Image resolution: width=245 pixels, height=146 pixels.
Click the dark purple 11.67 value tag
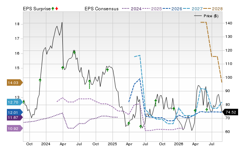coord(15,118)
